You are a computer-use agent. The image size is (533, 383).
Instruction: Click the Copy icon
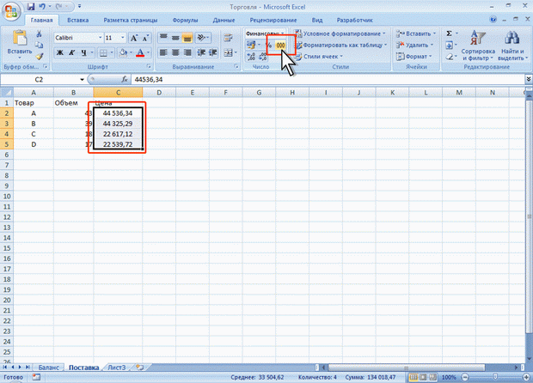point(39,45)
